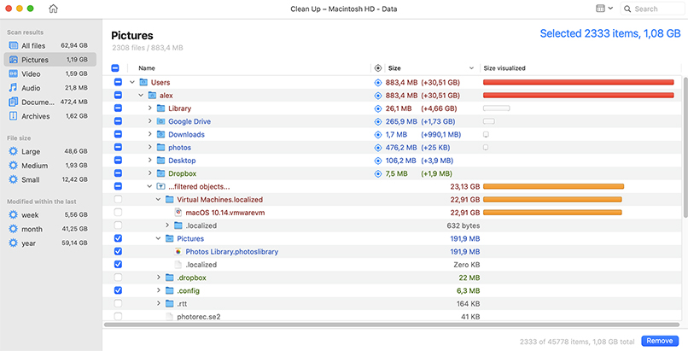Uncheck the Pictures folder checkbox

(x=118, y=238)
